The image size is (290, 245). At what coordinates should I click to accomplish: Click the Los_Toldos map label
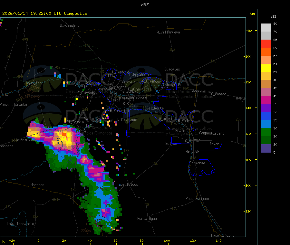(128, 184)
